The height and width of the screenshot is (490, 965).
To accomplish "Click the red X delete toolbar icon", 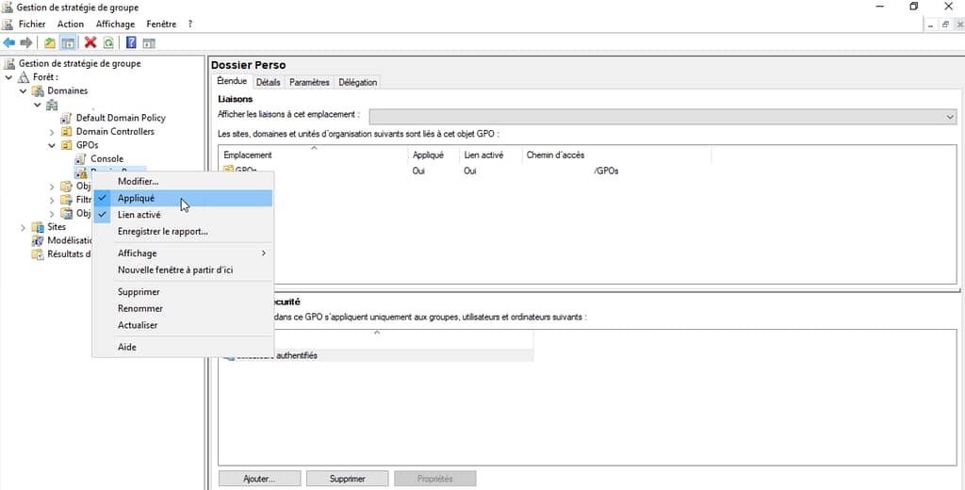I will click(x=90, y=42).
